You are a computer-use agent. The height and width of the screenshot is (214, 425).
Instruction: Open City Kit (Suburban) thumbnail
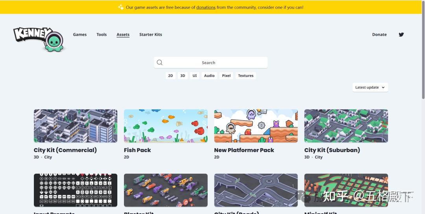point(346,126)
